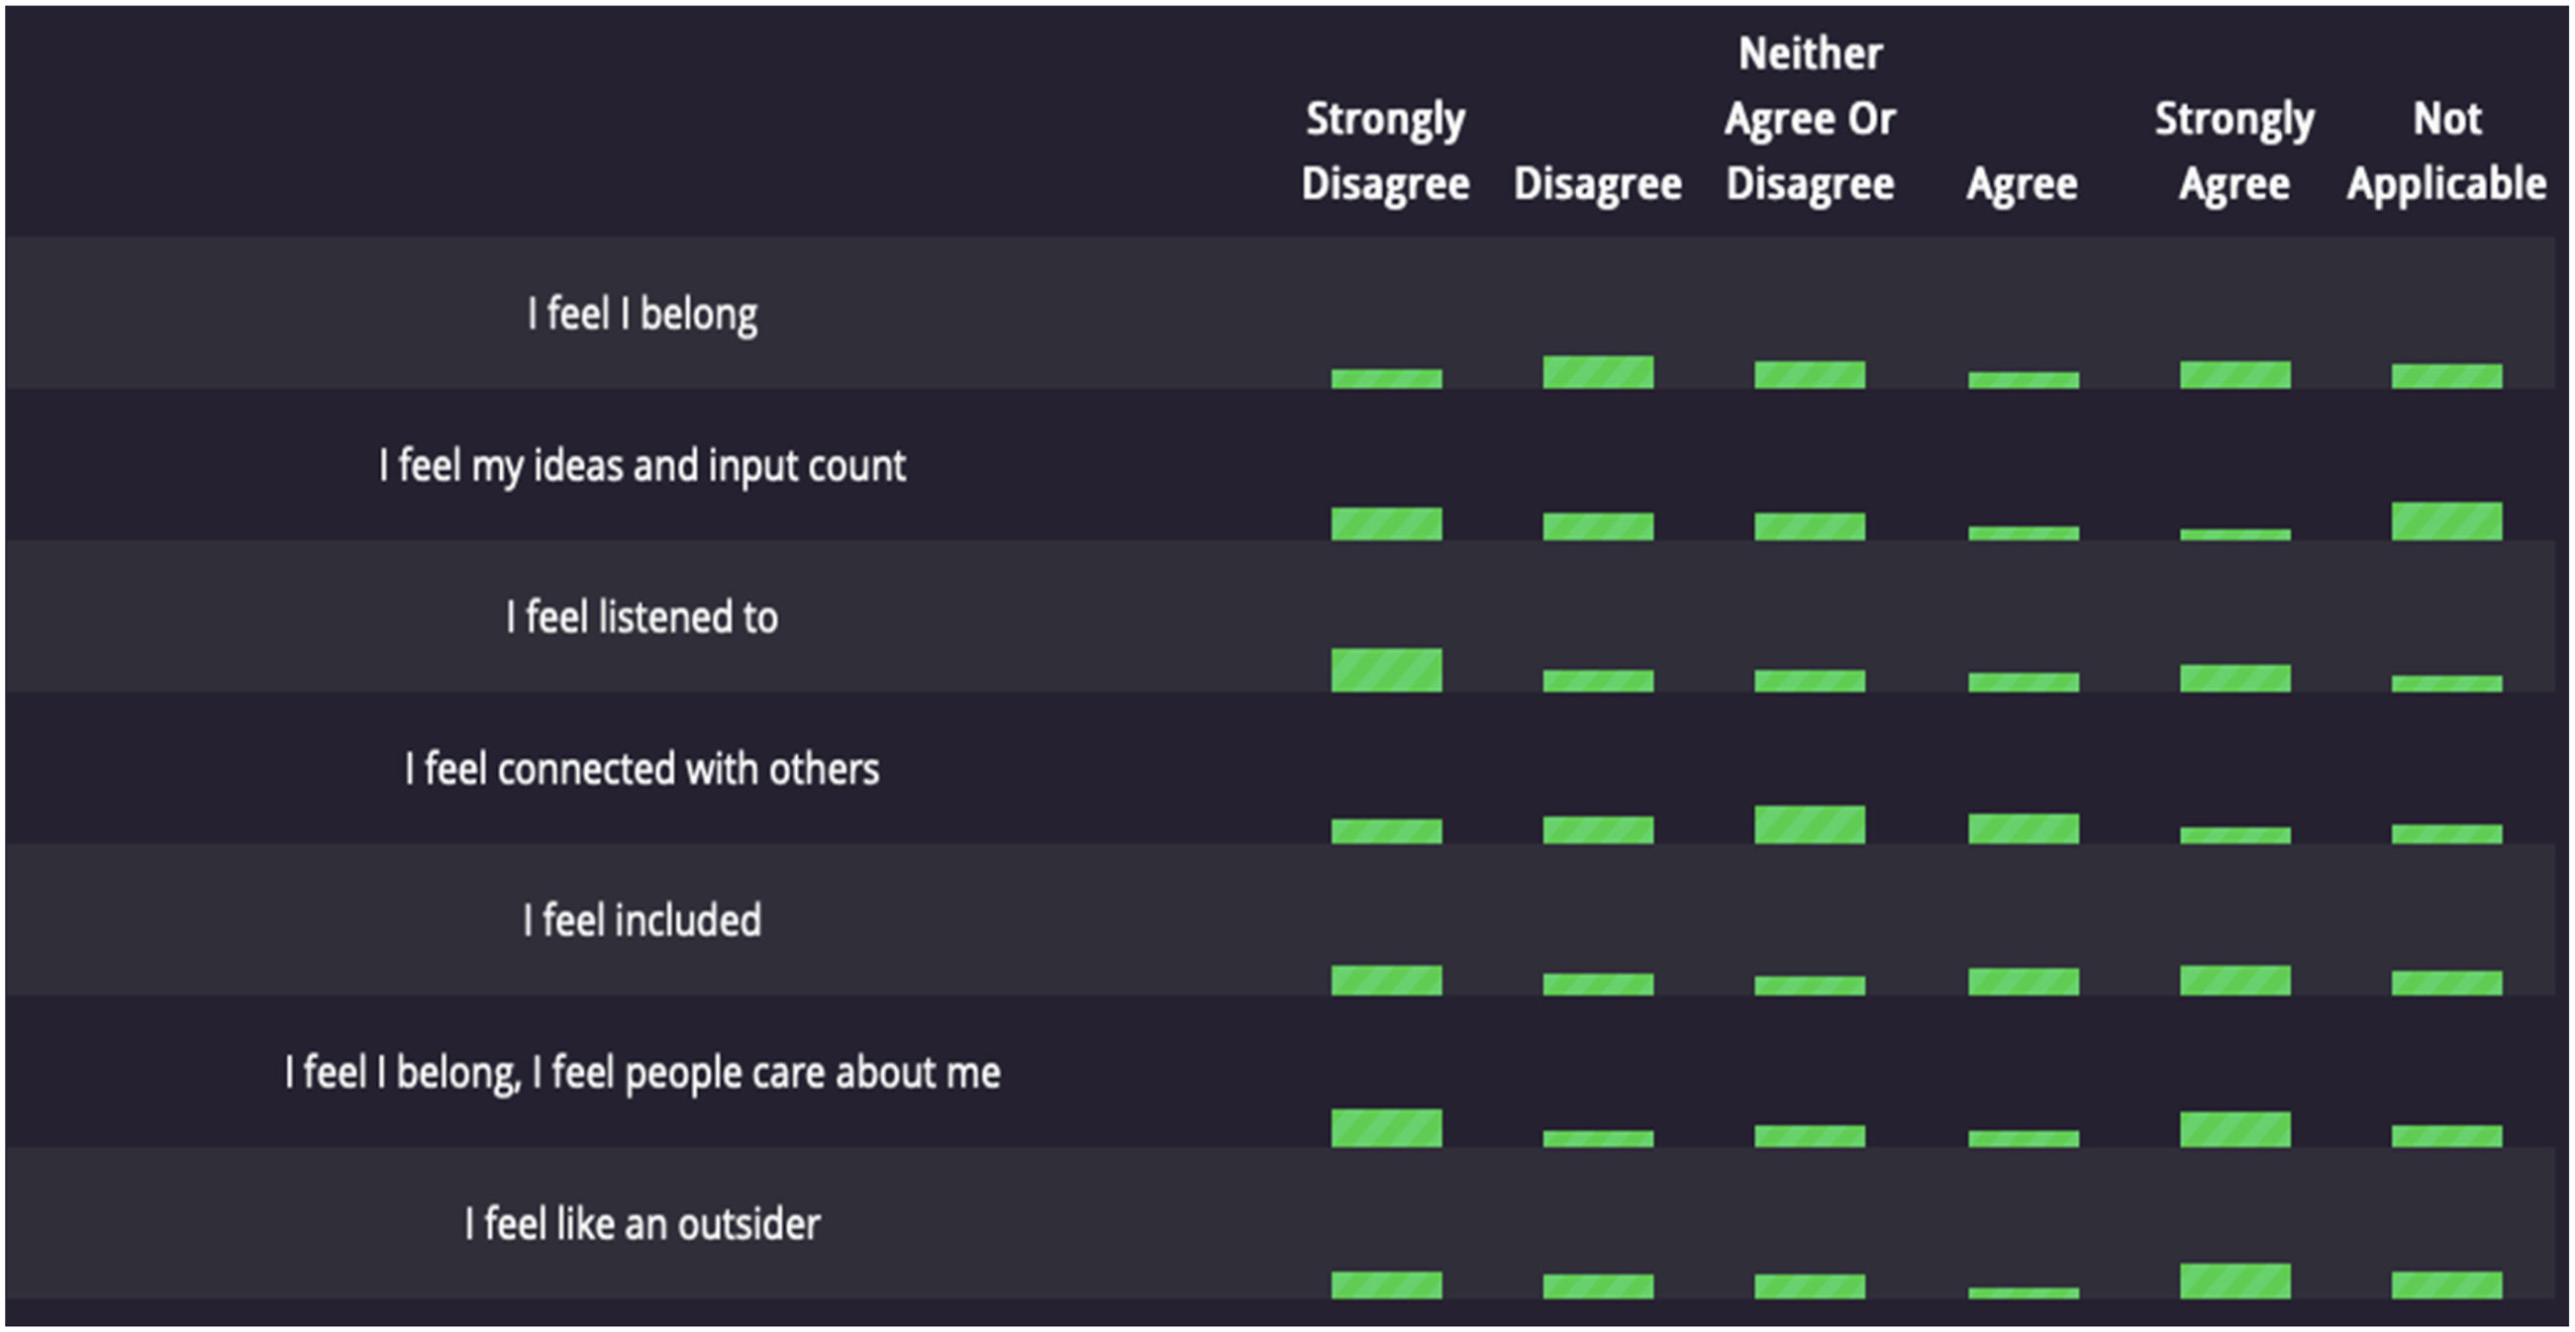The image size is (2575, 1332).
Task: Click Strongly Agree bar for 'I feel like an outsider'
Action: tap(2235, 1282)
